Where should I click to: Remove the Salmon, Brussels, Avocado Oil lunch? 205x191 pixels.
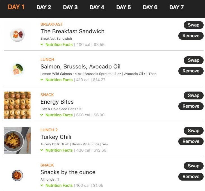(x=191, y=71)
